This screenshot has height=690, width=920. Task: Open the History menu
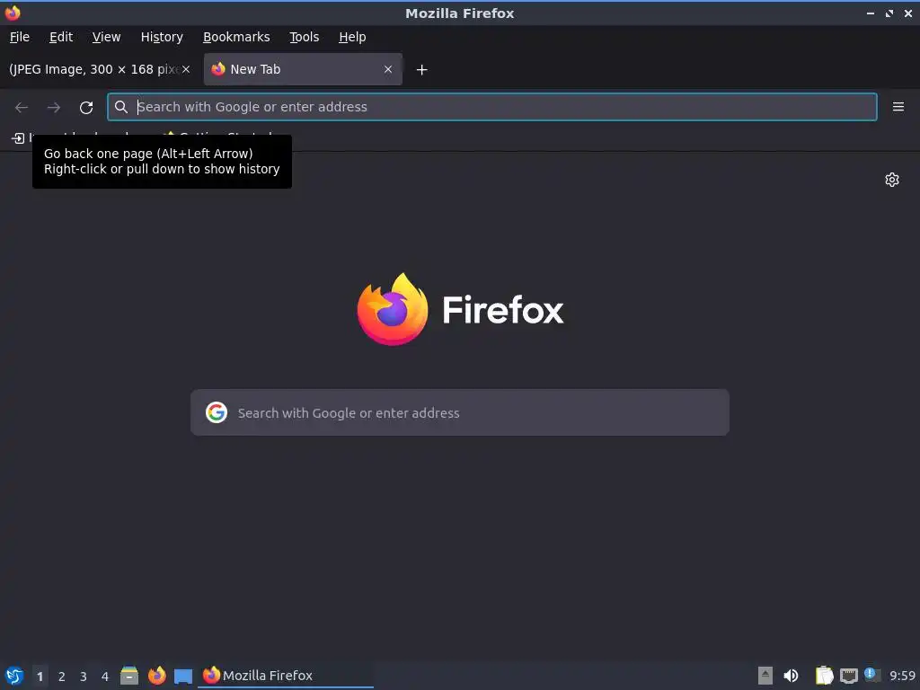tap(162, 37)
